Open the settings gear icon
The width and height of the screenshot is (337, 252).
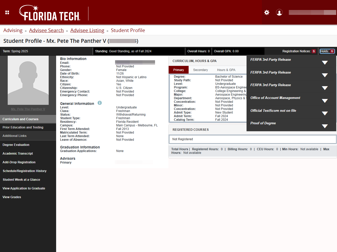pyautogui.click(x=267, y=12)
